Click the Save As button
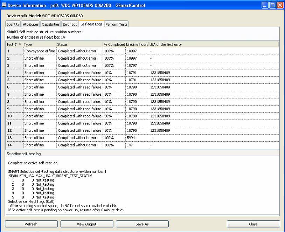The height and width of the screenshot is (232, 285). [142, 224]
